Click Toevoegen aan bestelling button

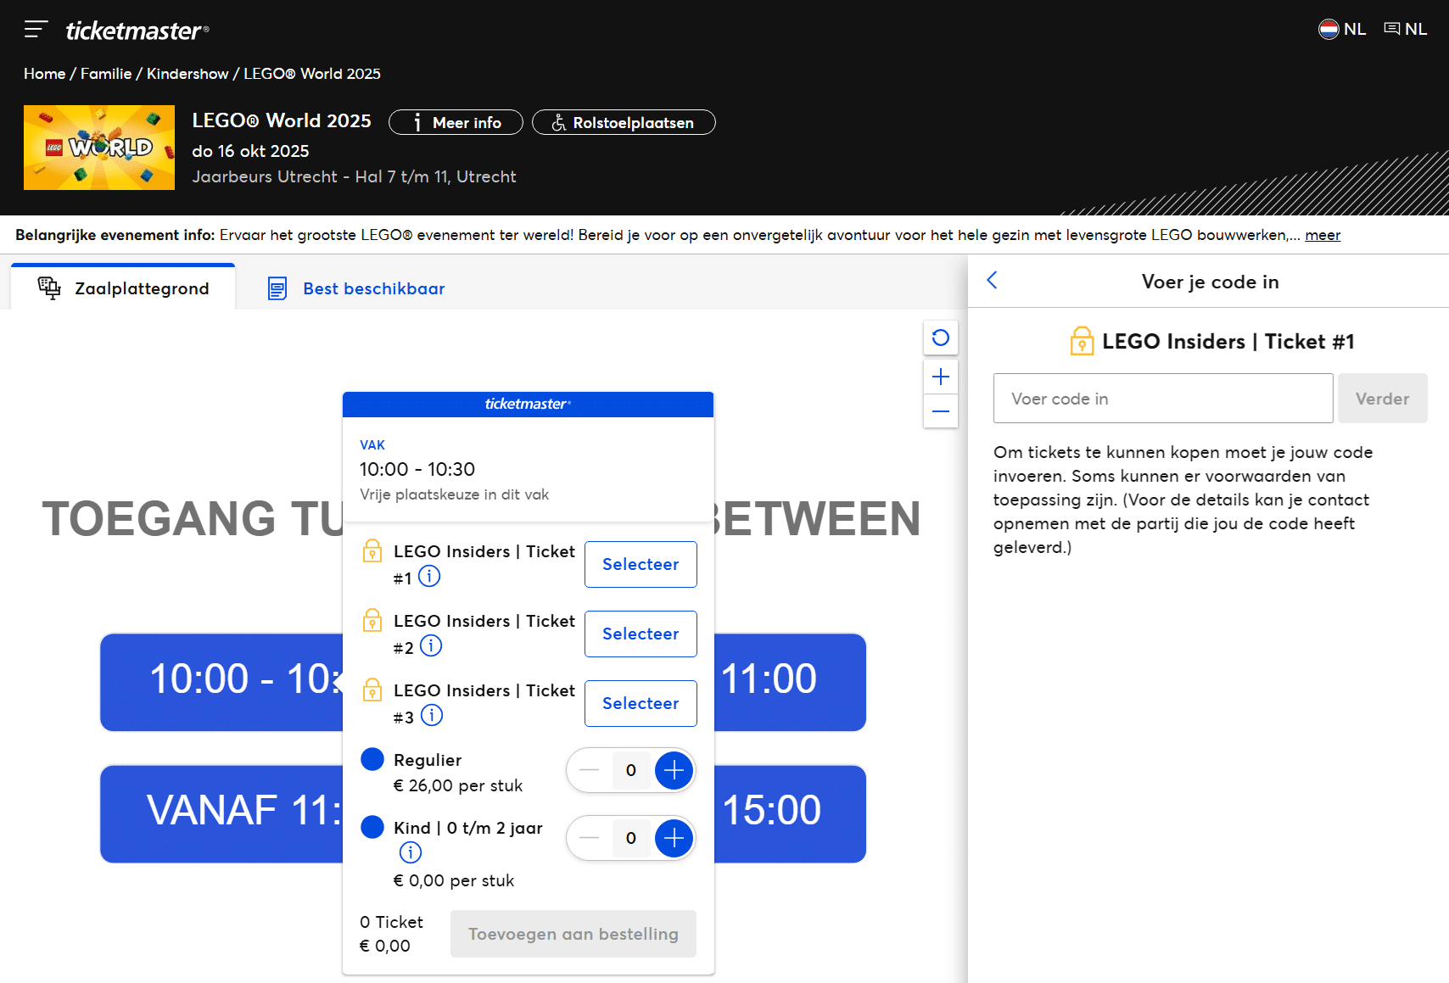click(573, 934)
